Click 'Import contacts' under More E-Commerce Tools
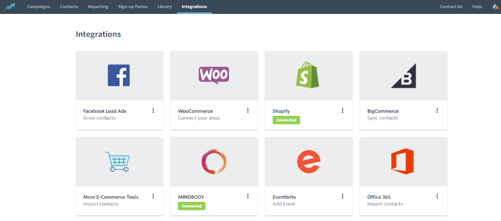Viewport: 501px width, 221px height. 101,204
